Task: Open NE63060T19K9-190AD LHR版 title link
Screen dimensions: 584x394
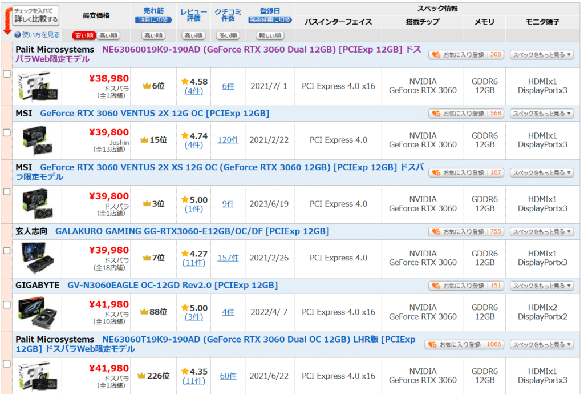Action: coord(215,344)
